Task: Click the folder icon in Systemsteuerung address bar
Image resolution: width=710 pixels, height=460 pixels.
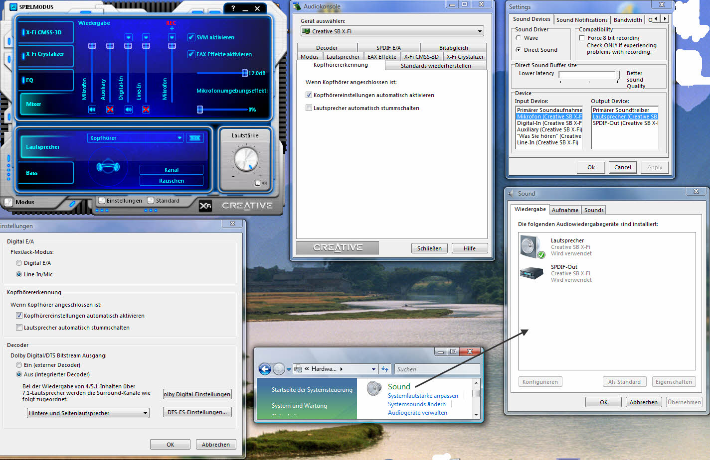Action: [x=298, y=369]
